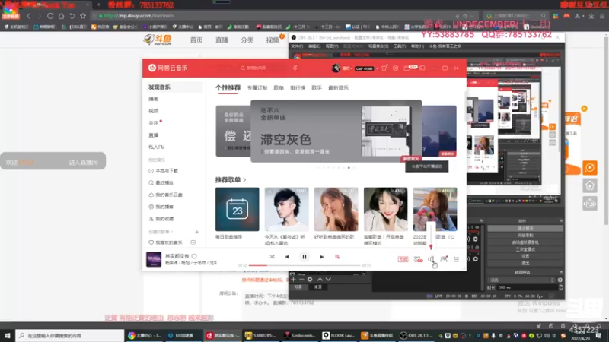This screenshot has width=609, height=342.
Task: Click 启动虚拟摄像机 button in OBS
Action: tap(525, 242)
